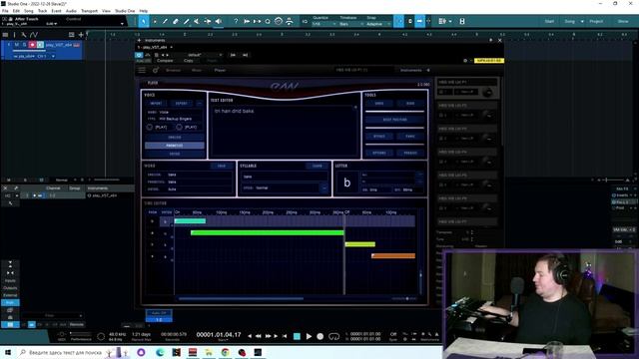Select the Arrow tool in the toolbar

tap(144, 21)
